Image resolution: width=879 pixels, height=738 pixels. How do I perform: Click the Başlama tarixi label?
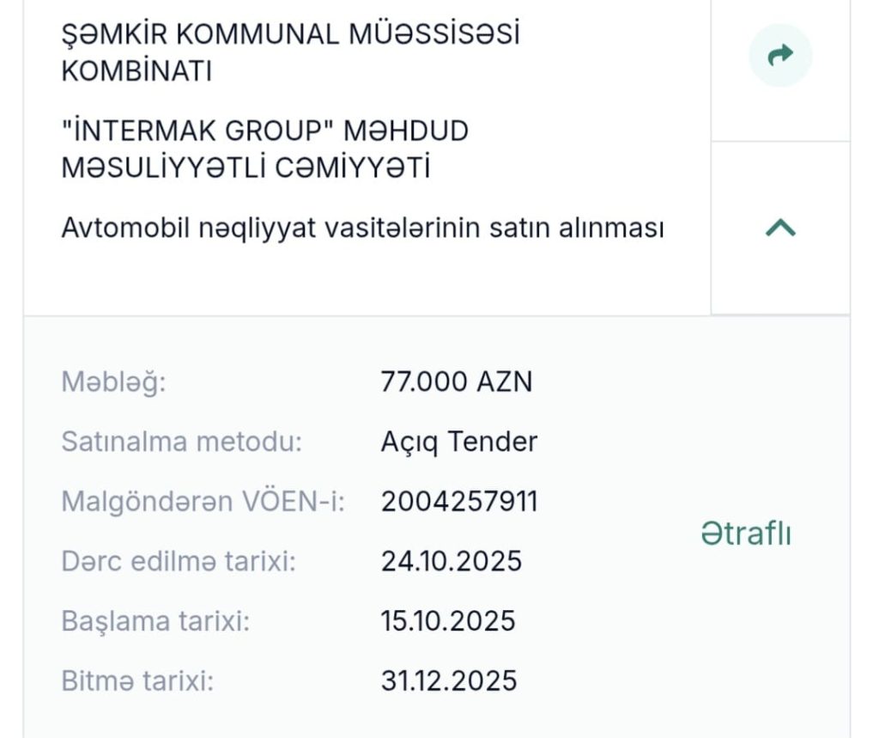[155, 620]
